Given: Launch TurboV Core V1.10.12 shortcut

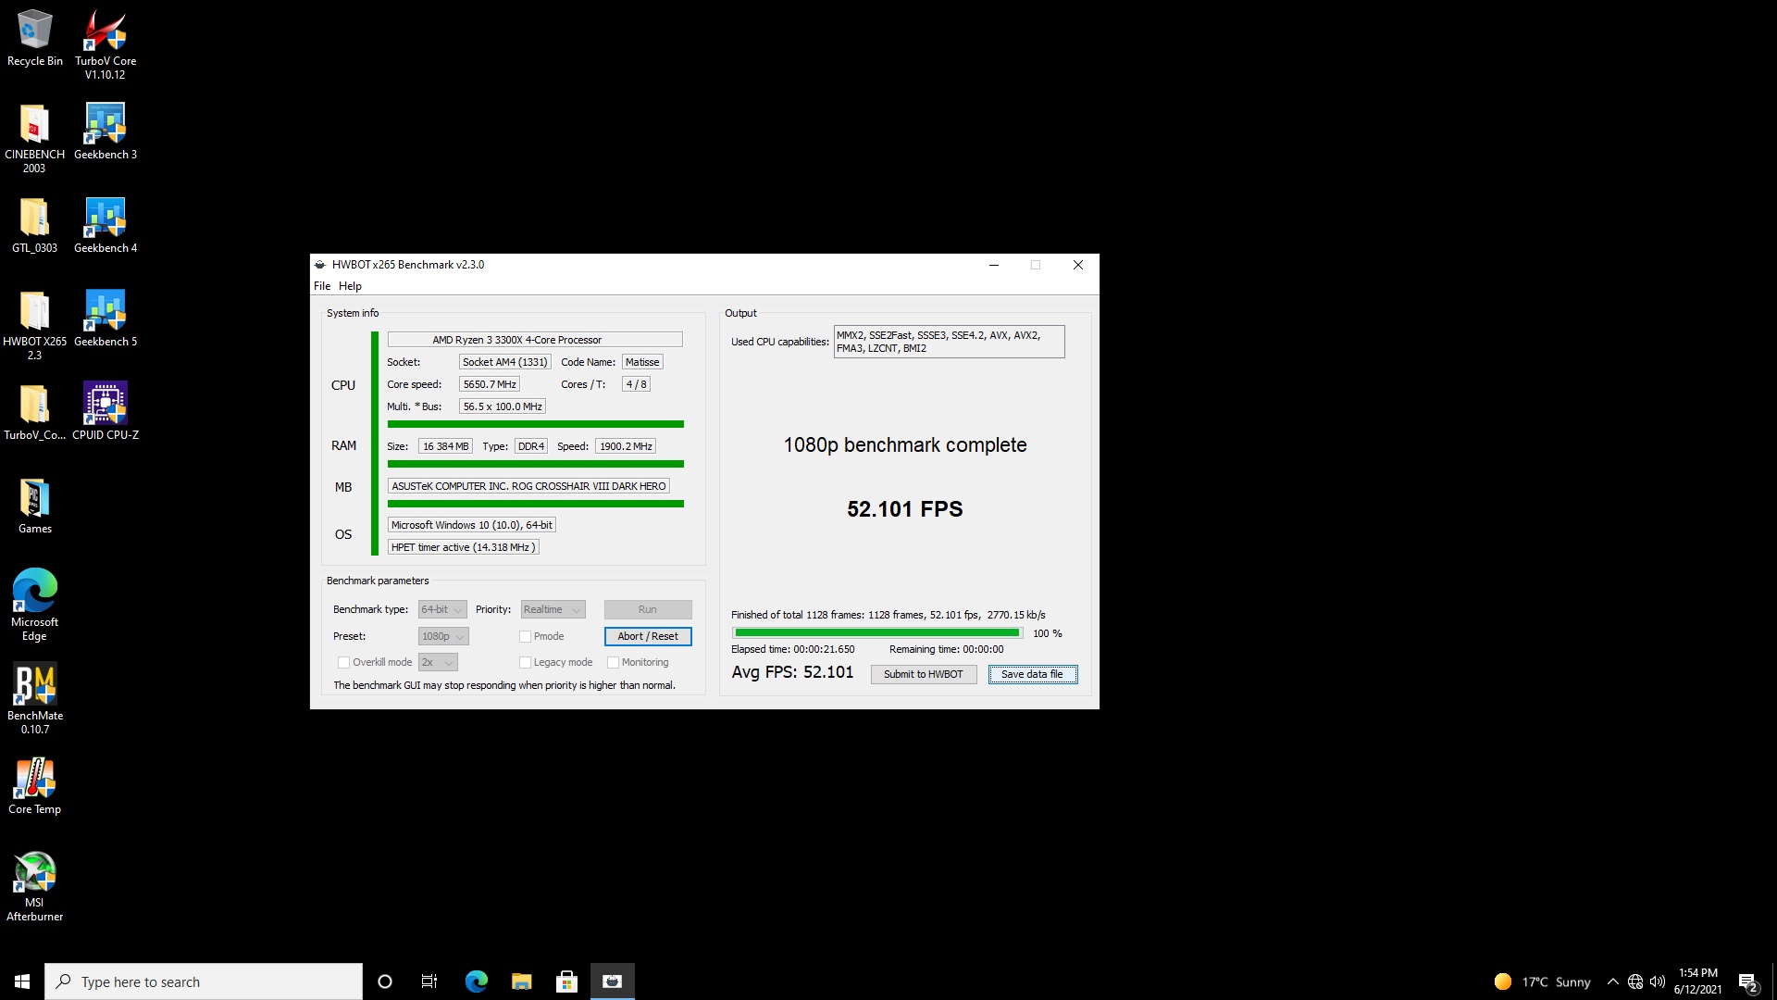Looking at the screenshot, I should pyautogui.click(x=105, y=44).
